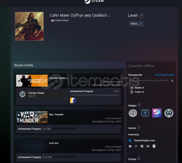This screenshot has height=163, width=182.
Task: Open the SteamAnalyst.com globe icon
Action: coord(130,141)
